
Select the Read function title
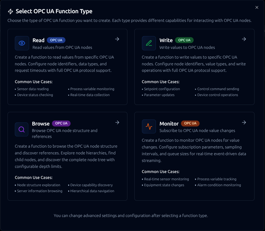[x=39, y=40]
